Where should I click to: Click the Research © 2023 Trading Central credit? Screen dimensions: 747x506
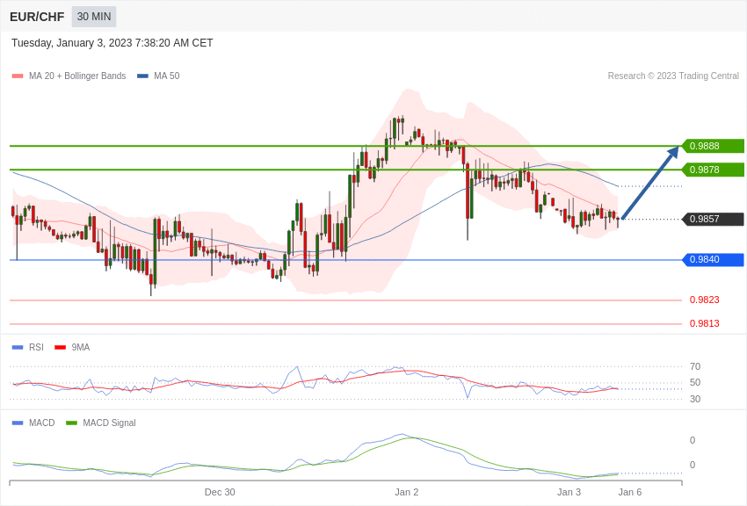[x=673, y=76]
